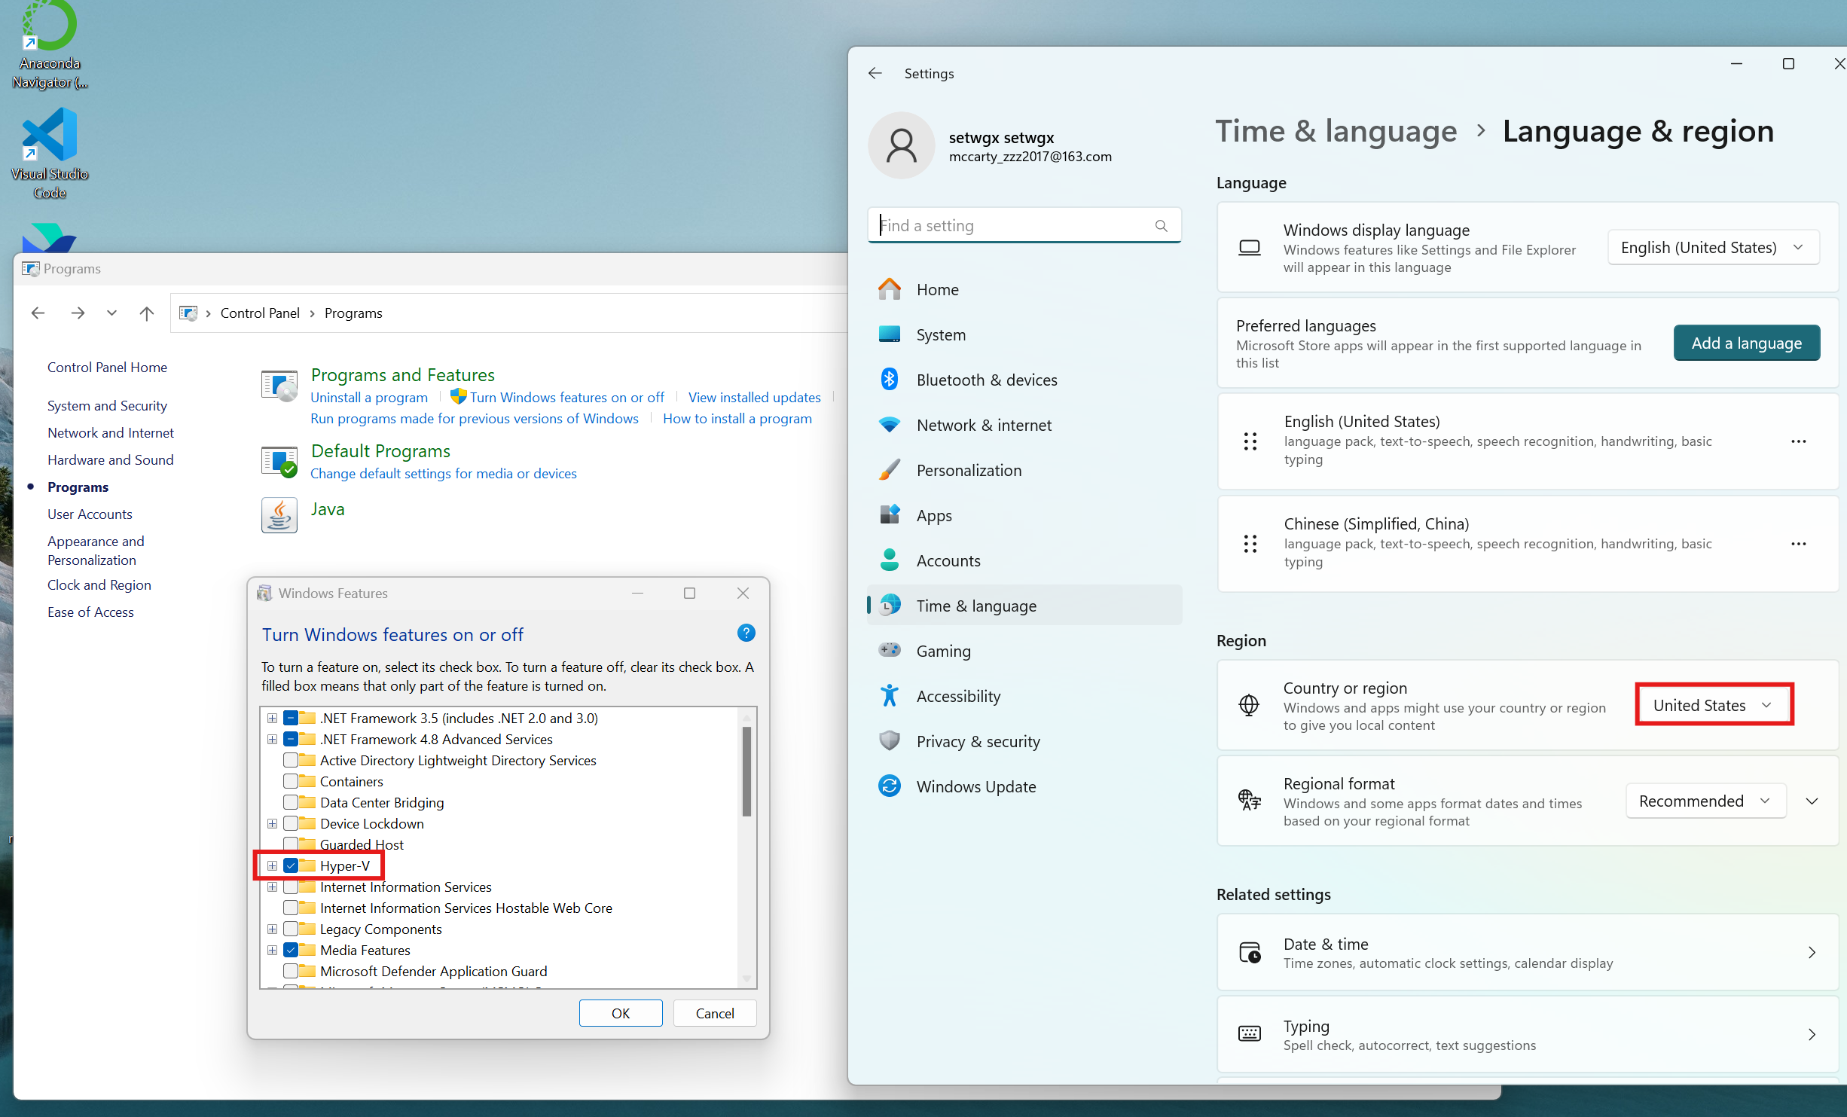
Task: Open Windows display language dropdown
Action: click(x=1714, y=248)
